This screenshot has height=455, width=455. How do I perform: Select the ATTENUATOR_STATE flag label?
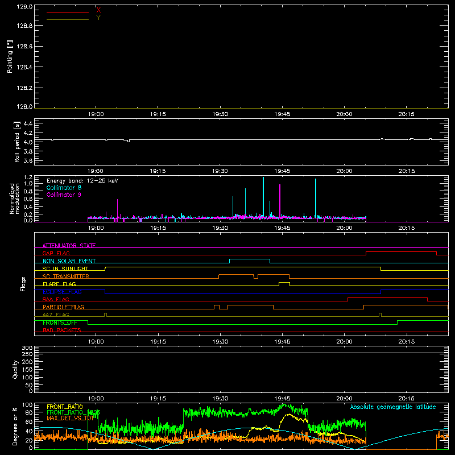click(69, 246)
